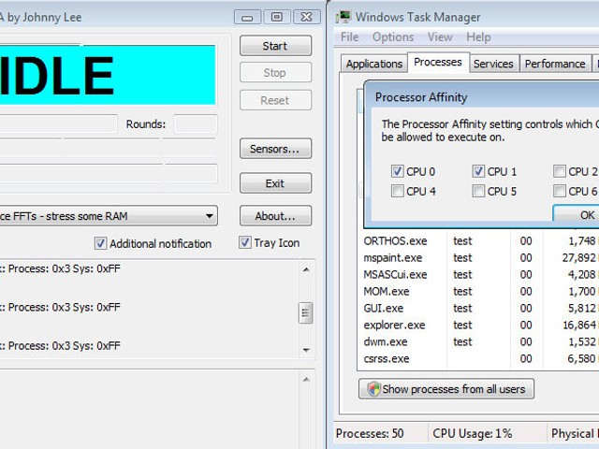Select explorer.exe process row
Image resolution: width=599 pixels, height=449 pixels.
tap(479, 325)
